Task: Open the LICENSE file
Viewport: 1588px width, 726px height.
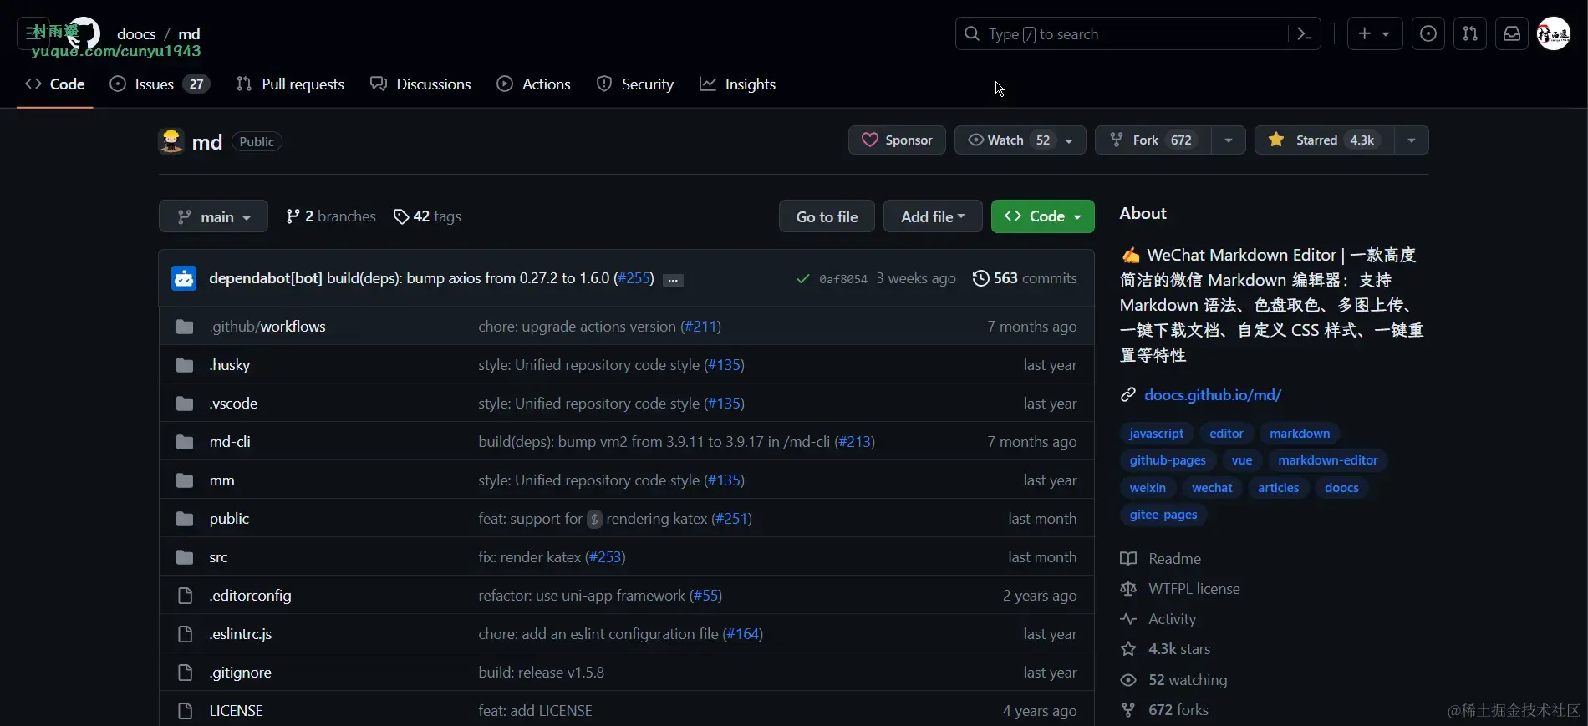Action: coord(236,711)
